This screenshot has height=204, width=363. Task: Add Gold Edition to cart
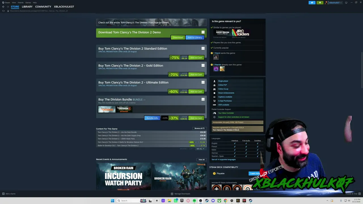pos(196,75)
